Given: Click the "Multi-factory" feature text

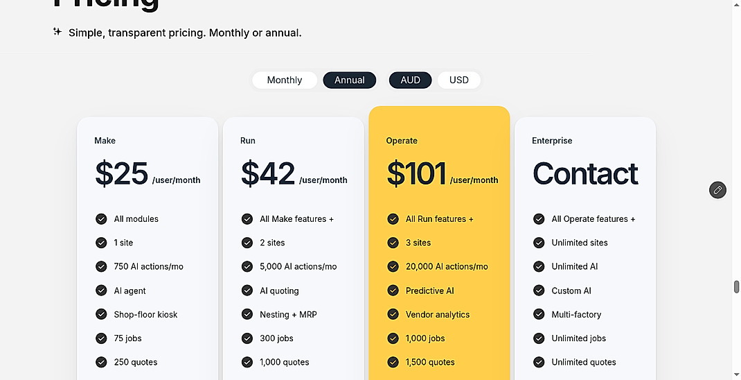Looking at the screenshot, I should pos(576,314).
